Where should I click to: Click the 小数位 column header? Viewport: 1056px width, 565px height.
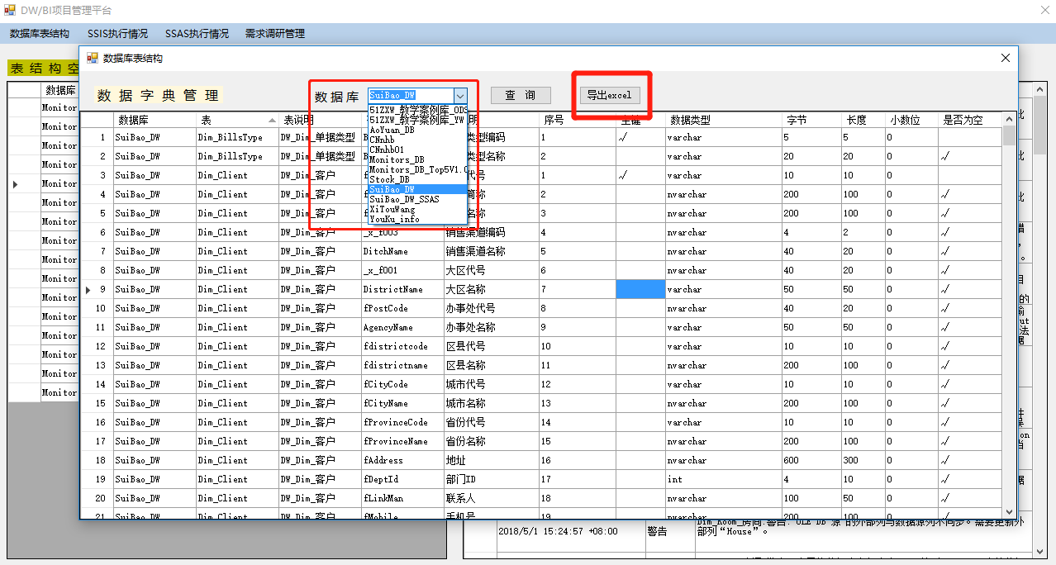912,120
